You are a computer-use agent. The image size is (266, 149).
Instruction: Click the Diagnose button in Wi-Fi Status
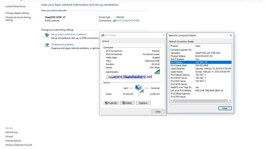pyautogui.click(x=143, y=103)
